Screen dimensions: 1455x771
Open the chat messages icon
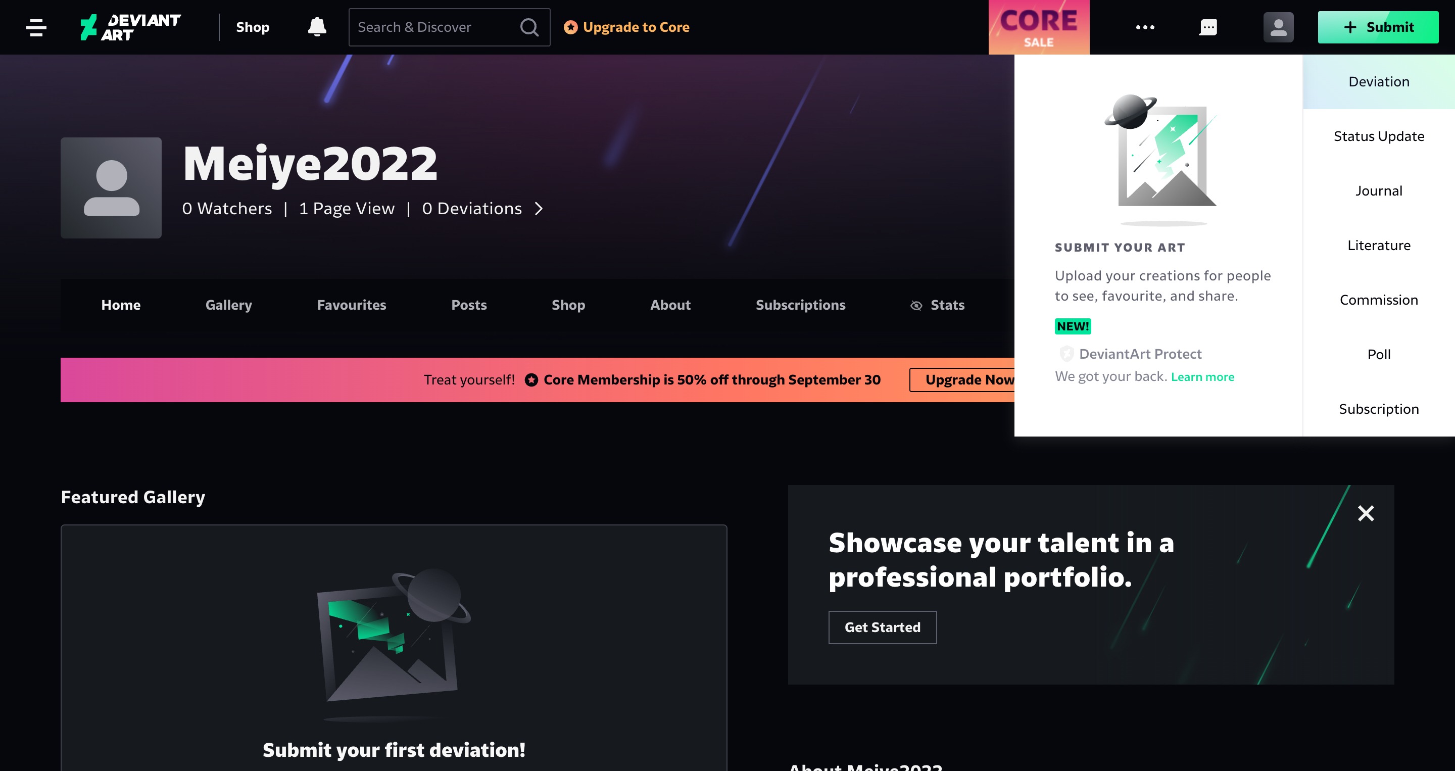coord(1208,27)
